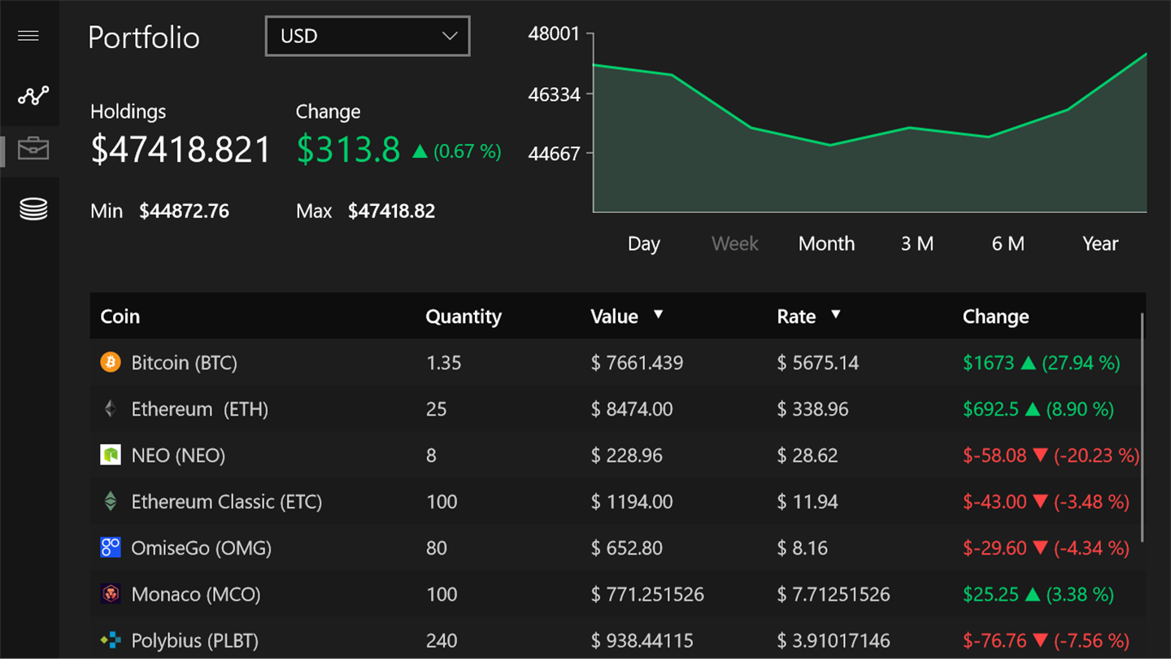The image size is (1171, 659).
Task: Switch chart to Day range
Action: (x=643, y=243)
